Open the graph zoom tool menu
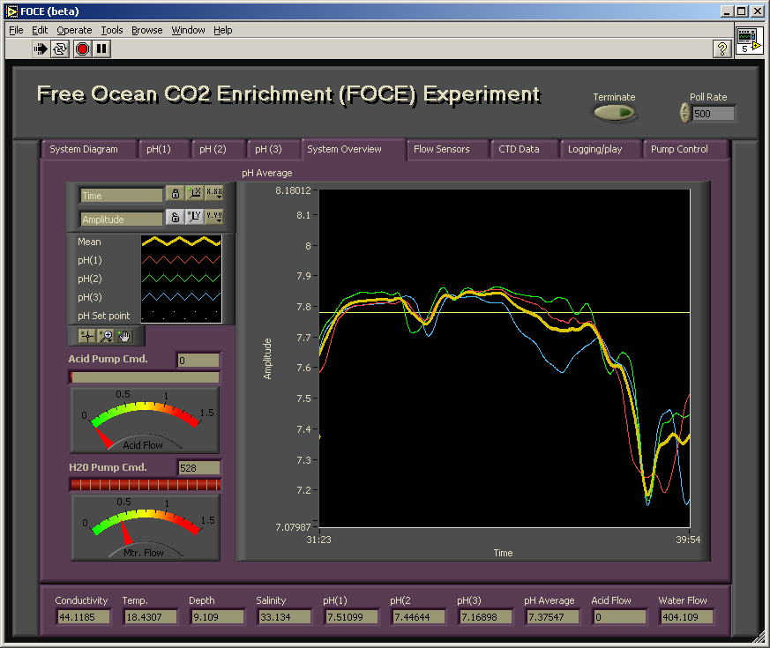This screenshot has width=770, height=648. 106,336
